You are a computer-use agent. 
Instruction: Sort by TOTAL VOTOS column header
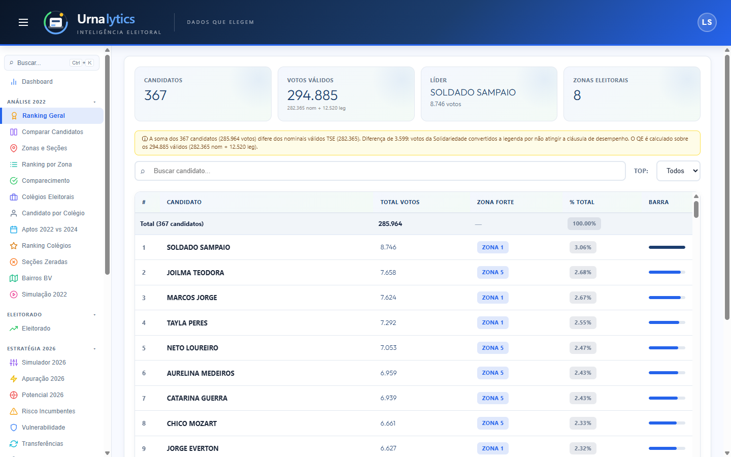pyautogui.click(x=400, y=202)
